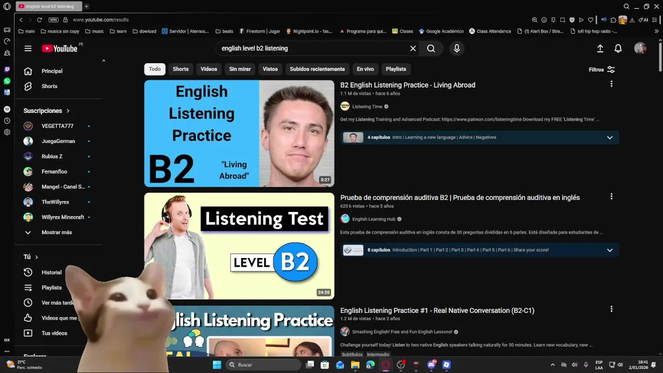Image resolution: width=663 pixels, height=373 pixels.
Task: Open the Opera AI assistant button
Action: [x=643, y=20]
